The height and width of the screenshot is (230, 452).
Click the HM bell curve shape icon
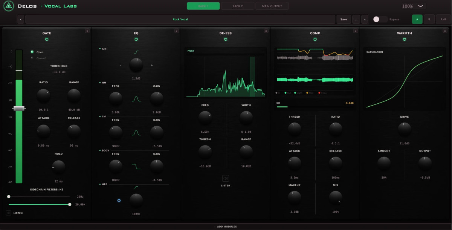136,99
